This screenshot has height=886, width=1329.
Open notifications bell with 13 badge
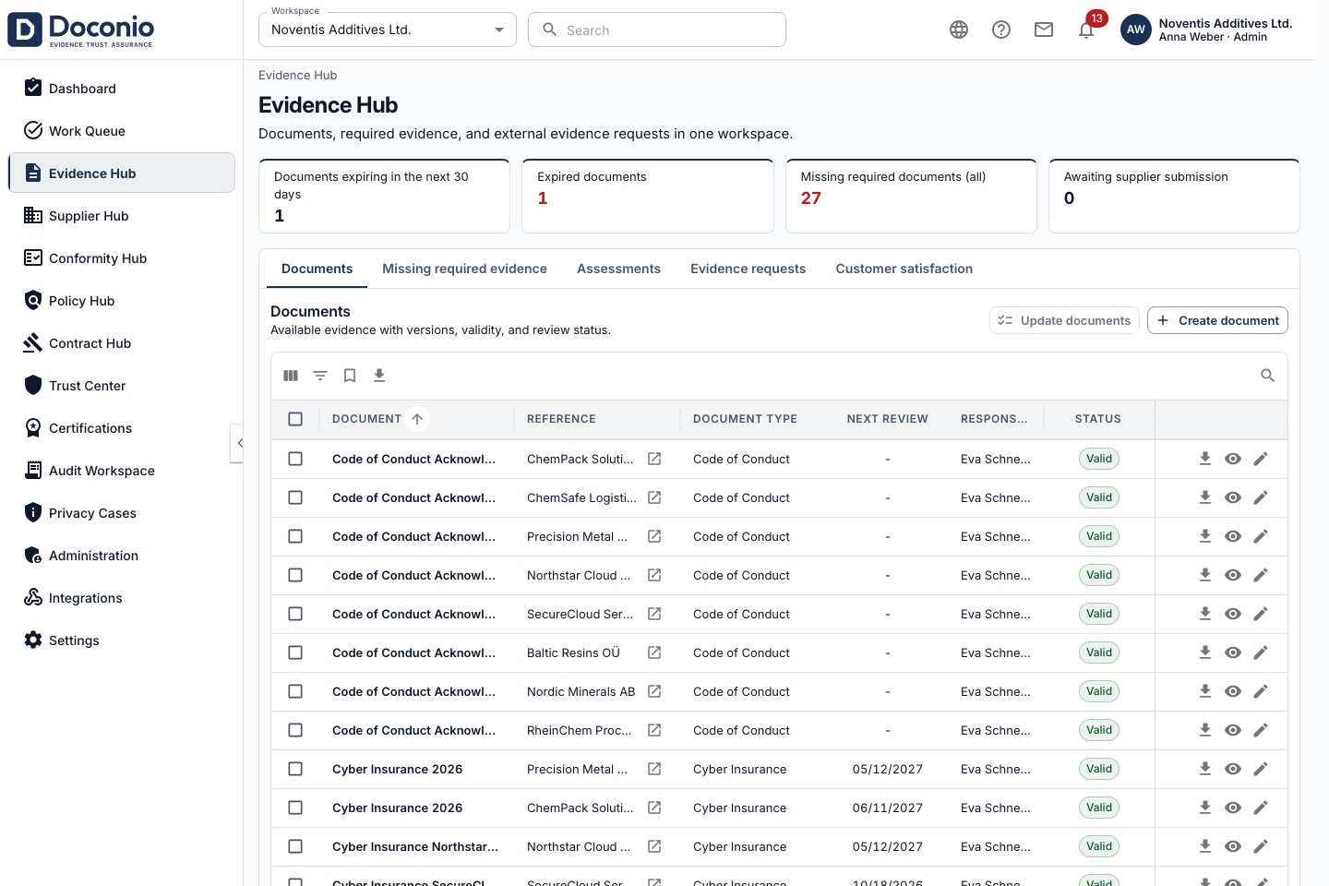(1087, 30)
